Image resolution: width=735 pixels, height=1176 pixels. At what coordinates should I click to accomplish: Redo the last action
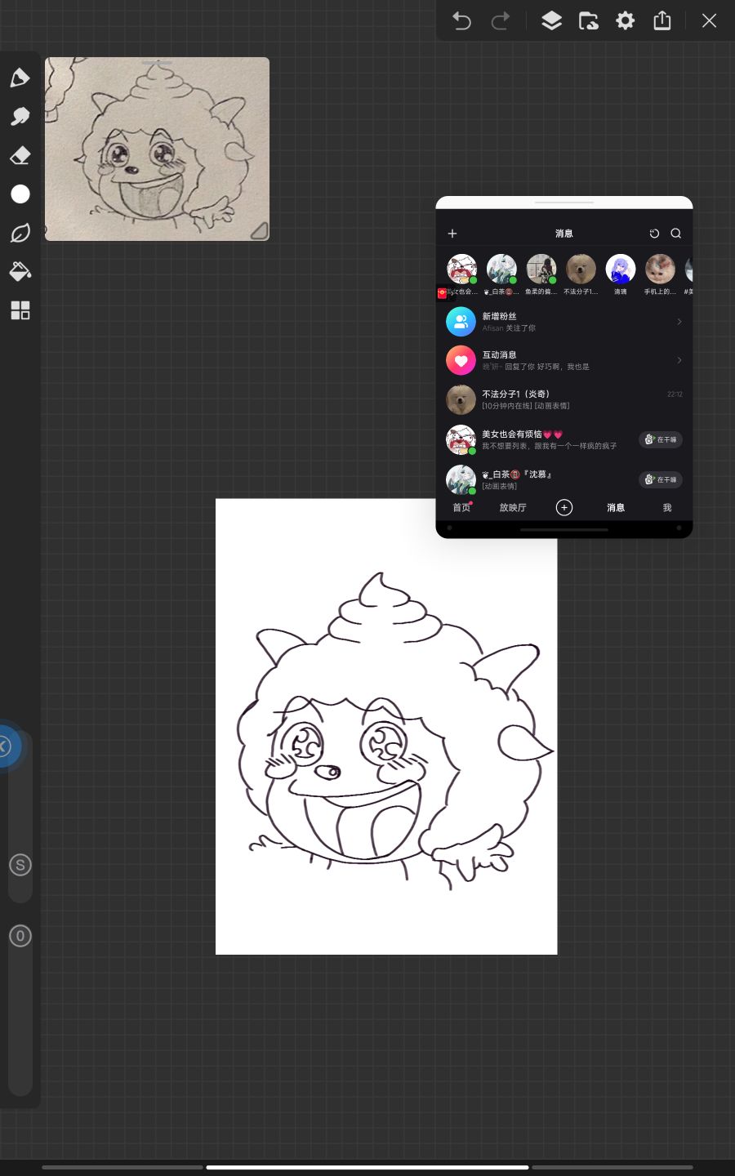click(x=501, y=20)
